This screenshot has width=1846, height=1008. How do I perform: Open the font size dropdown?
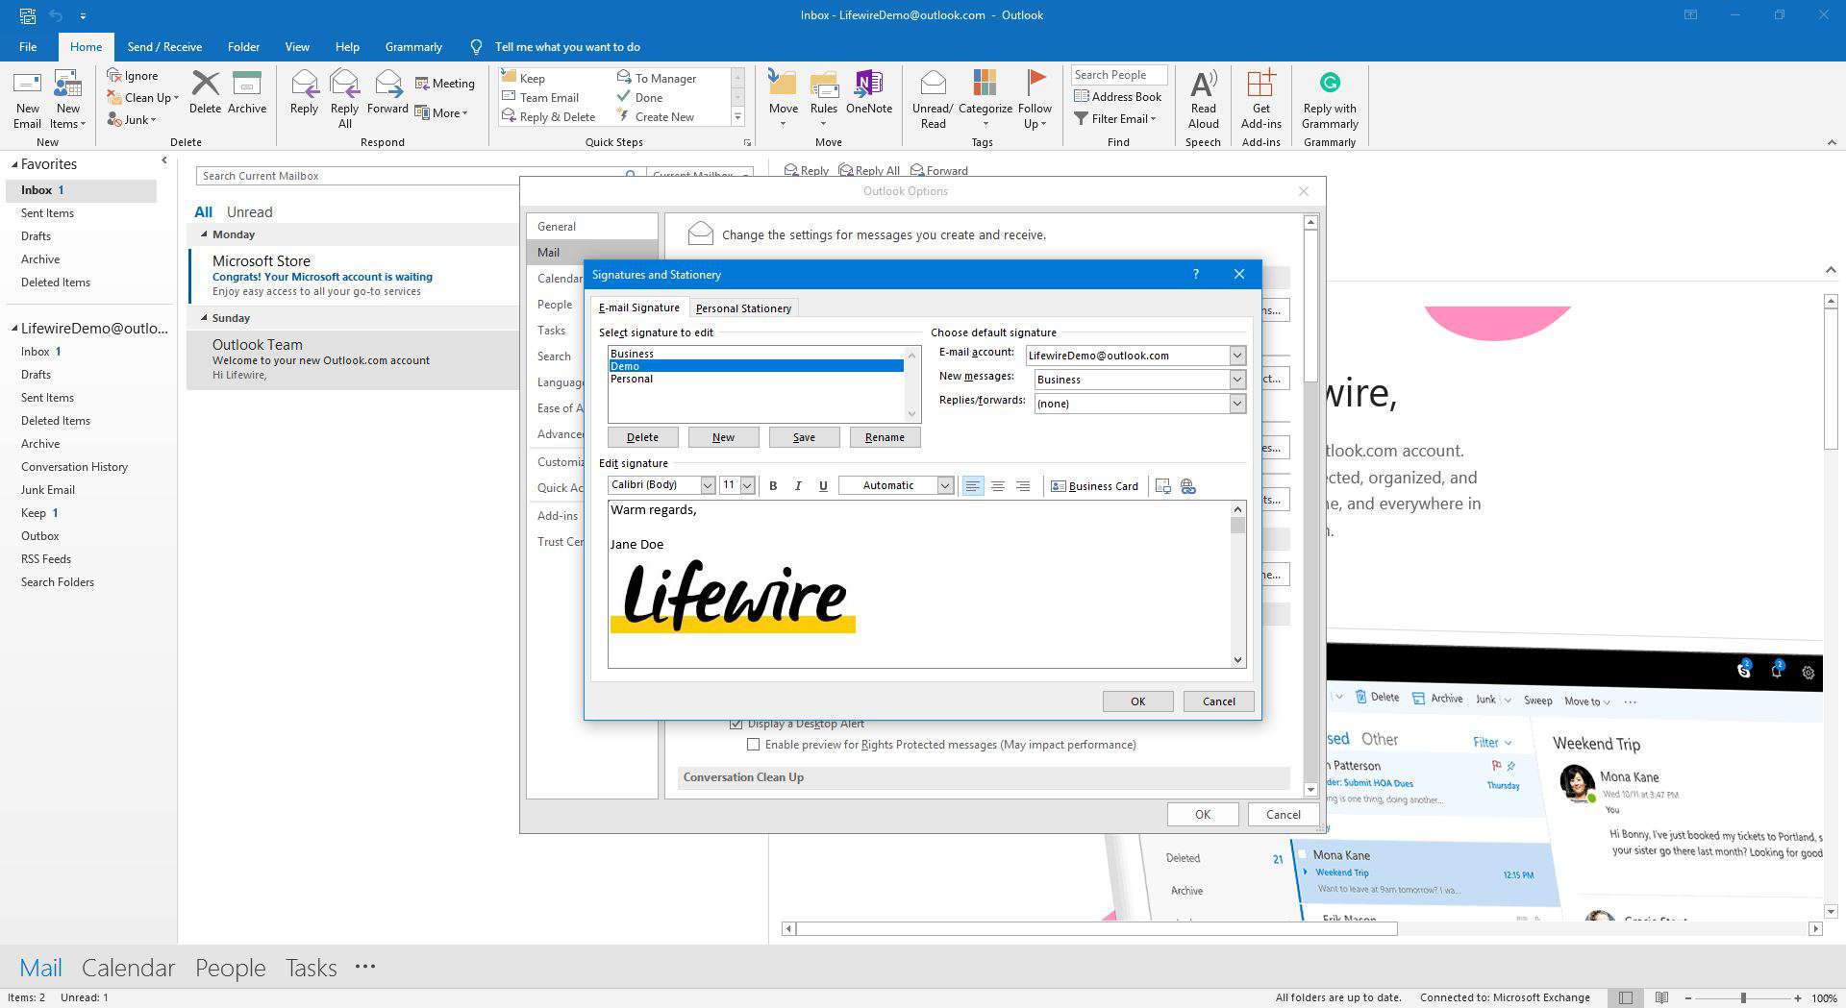pos(747,485)
